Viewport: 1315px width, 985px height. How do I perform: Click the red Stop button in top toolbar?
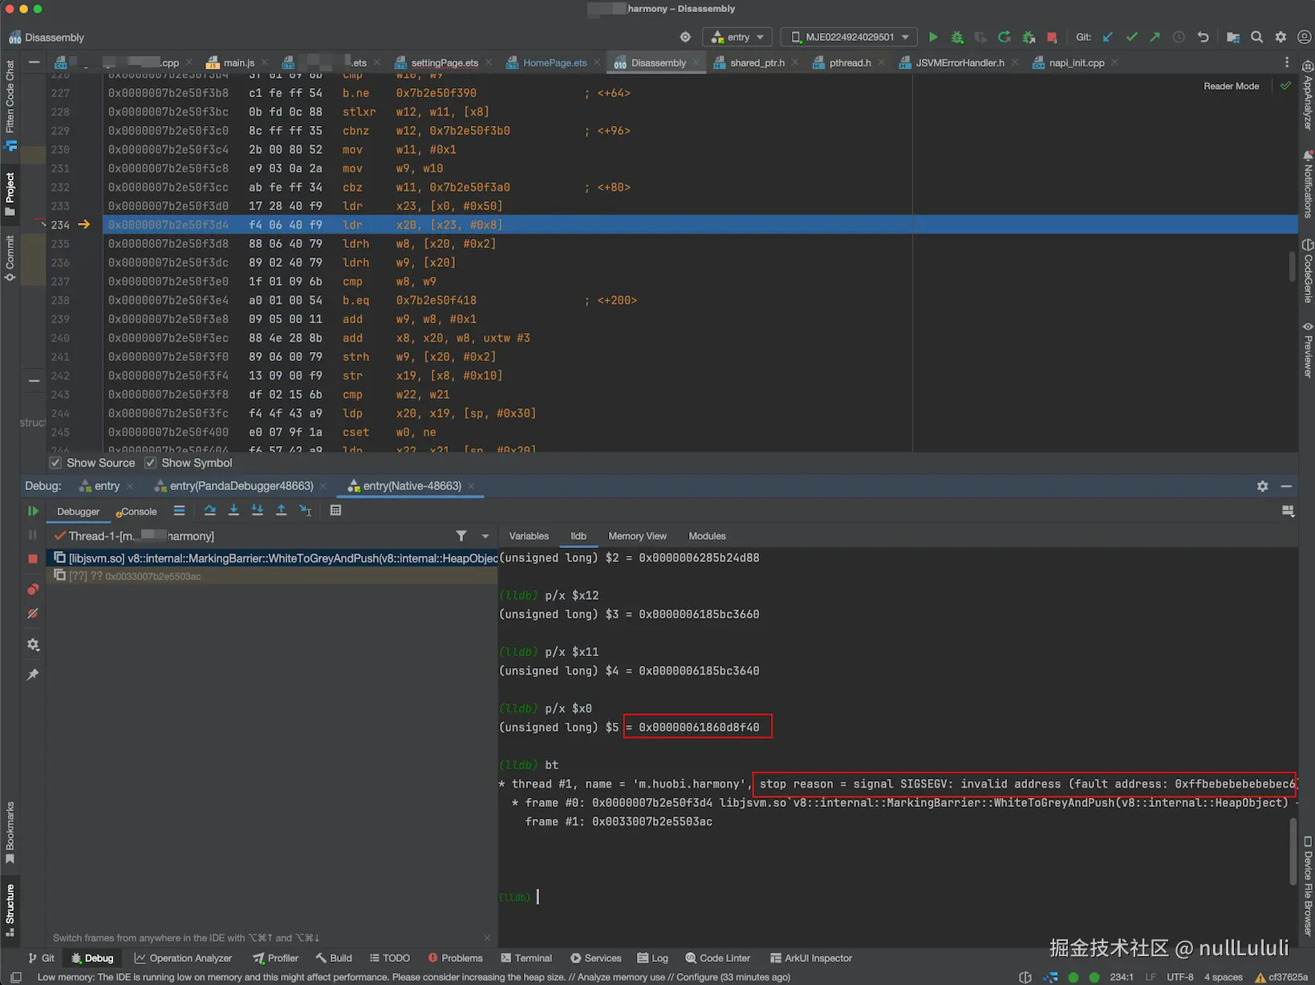click(1052, 37)
